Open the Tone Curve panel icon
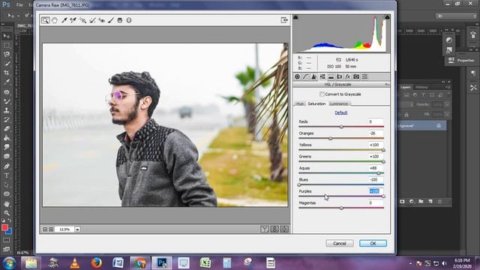Image resolution: width=480 pixels, height=270 pixels. pos(305,76)
